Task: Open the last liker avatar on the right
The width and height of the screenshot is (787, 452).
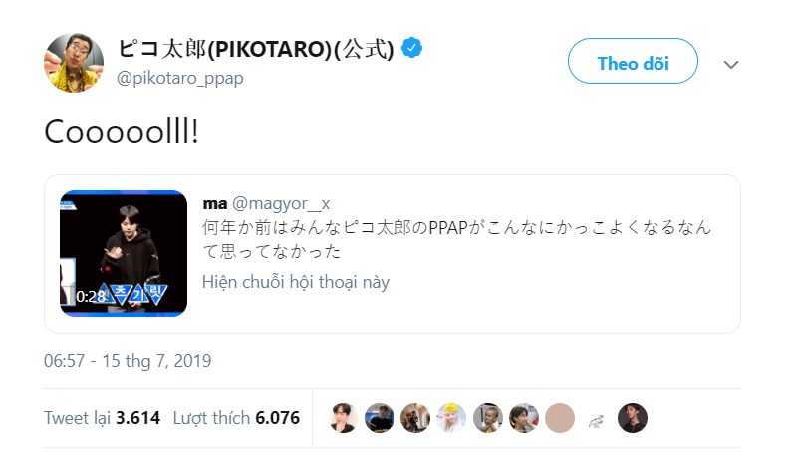Action: [x=632, y=418]
